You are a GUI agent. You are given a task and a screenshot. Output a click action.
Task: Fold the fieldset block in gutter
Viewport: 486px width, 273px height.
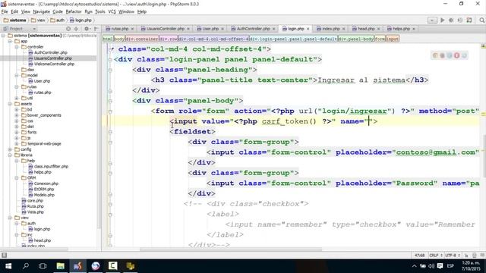(110, 132)
